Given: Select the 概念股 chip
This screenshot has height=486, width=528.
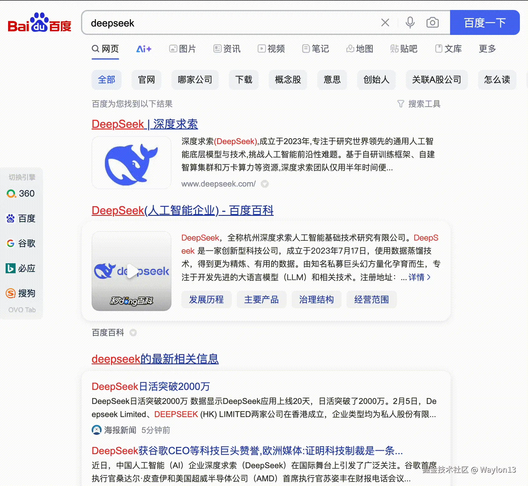Looking at the screenshot, I should (288, 80).
